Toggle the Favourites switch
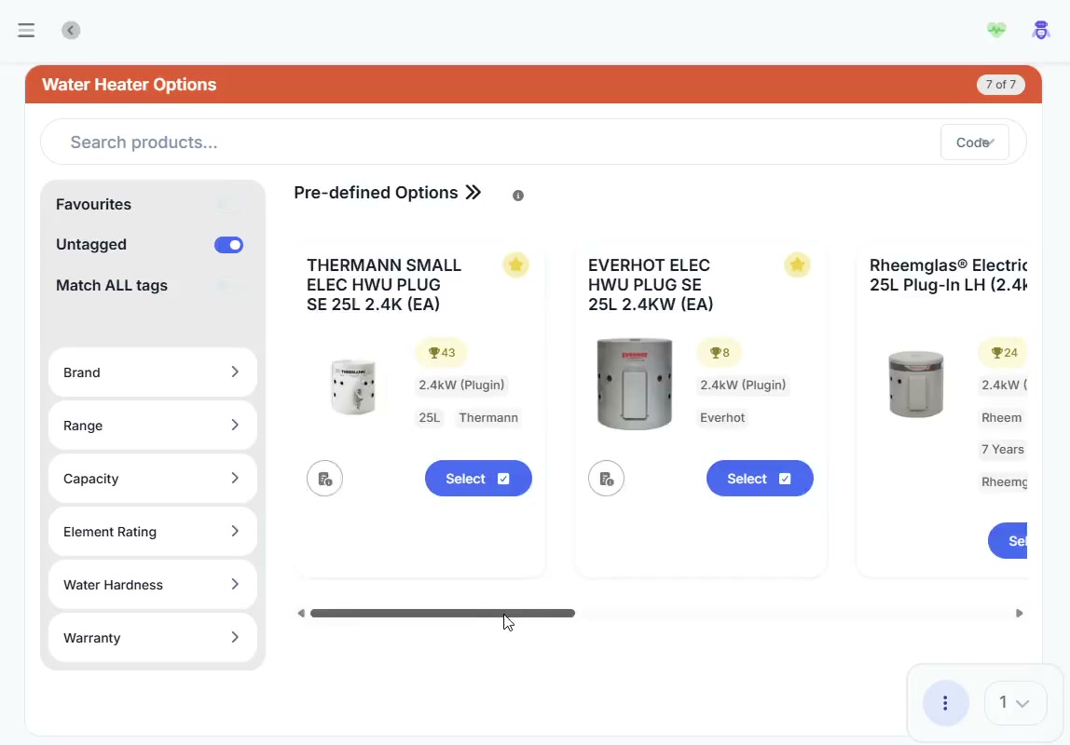Screen dimensions: 1070x745 pos(228,205)
